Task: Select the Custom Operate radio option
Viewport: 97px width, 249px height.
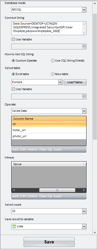Action: tap(13, 61)
